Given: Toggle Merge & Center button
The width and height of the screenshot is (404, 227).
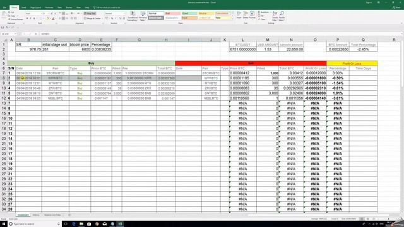Looking at the screenshot, I should coord(92,18).
